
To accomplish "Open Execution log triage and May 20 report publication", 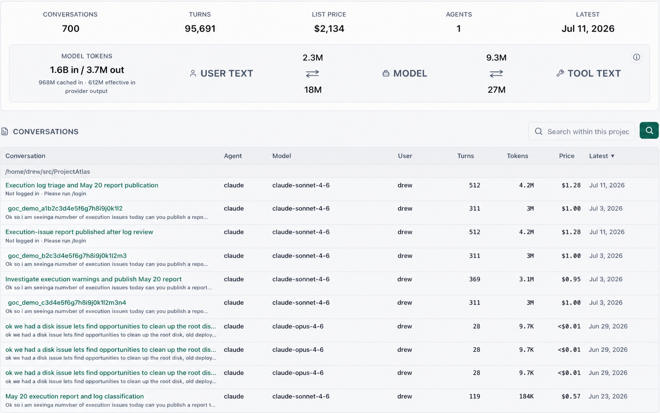I will (x=82, y=185).
